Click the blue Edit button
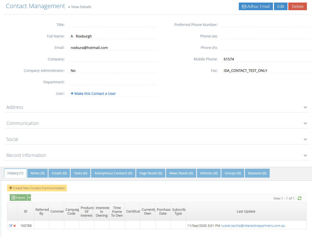Viewport: 312px width, 237px height. pyautogui.click(x=281, y=6)
